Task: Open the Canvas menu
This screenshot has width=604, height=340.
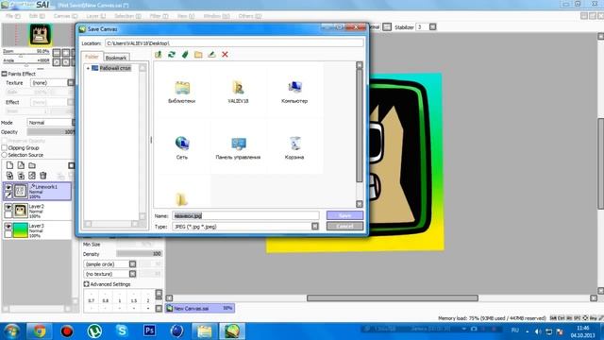Action: click(x=65, y=16)
